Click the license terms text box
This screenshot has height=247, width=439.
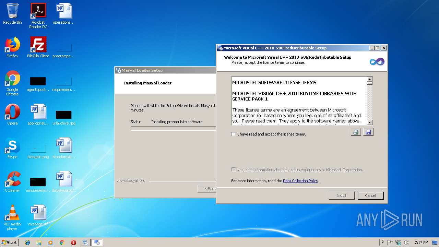pos(302,101)
